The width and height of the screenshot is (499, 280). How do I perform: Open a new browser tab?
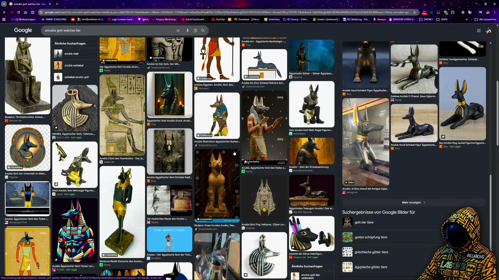pos(57,4)
